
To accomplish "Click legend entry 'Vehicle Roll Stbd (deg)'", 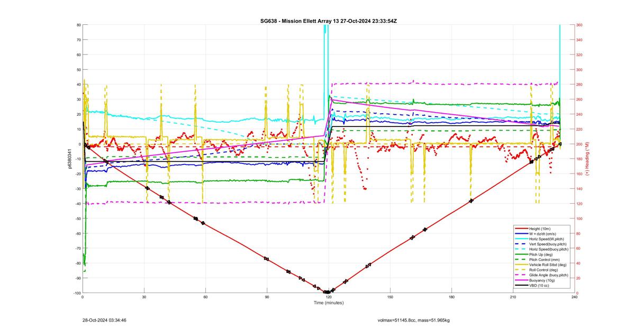I will (x=548, y=264).
